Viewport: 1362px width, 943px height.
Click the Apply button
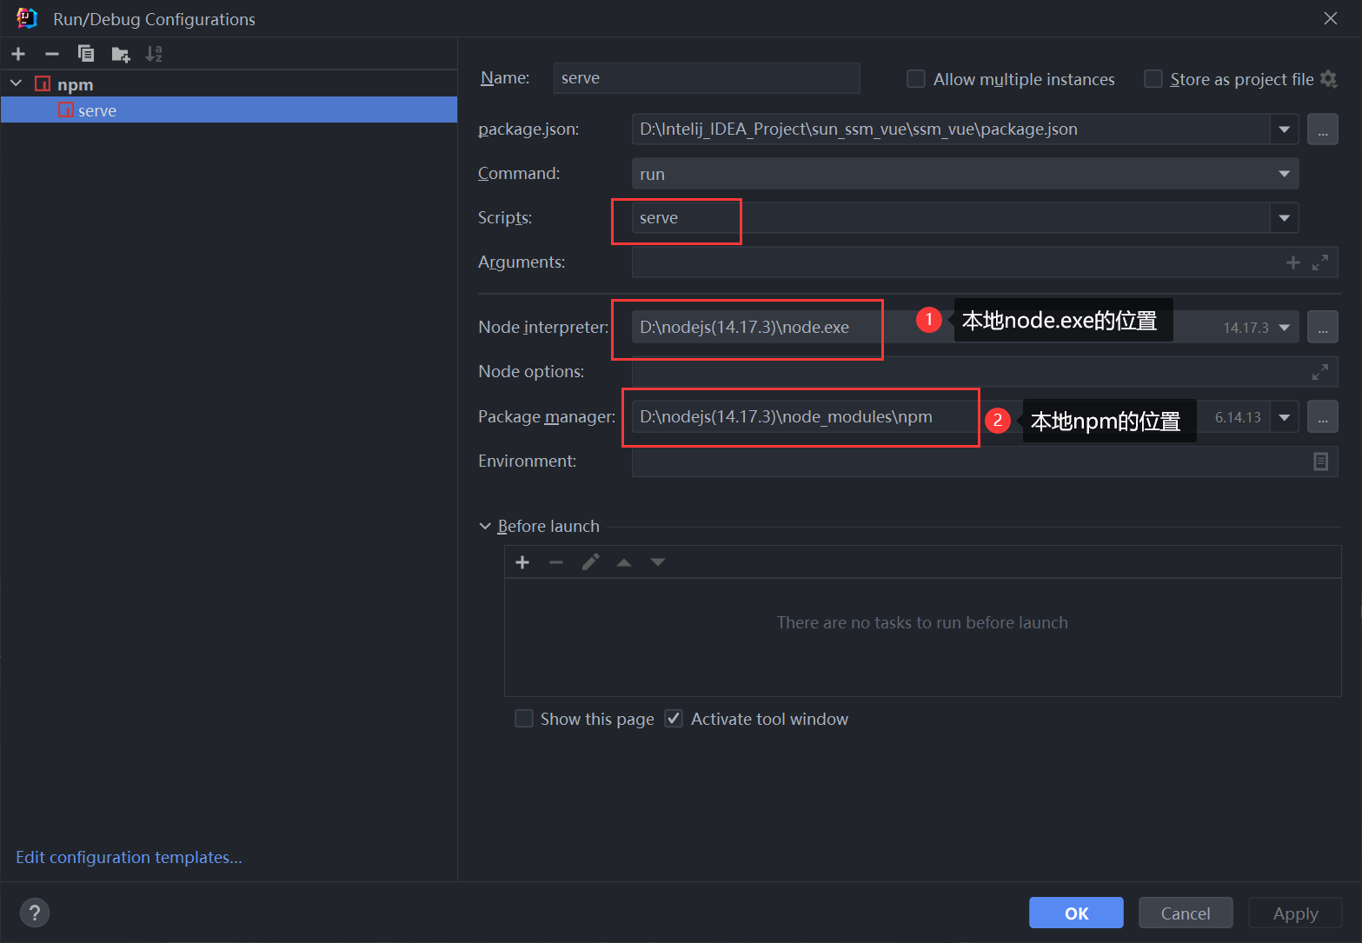pyautogui.click(x=1295, y=913)
